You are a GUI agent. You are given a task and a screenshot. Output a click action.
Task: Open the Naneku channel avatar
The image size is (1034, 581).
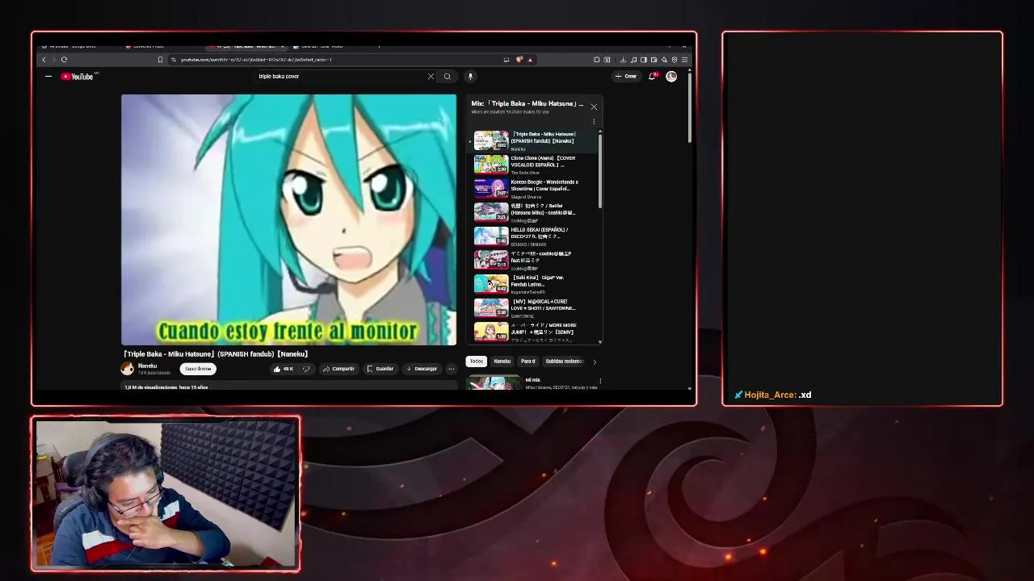coord(128,369)
